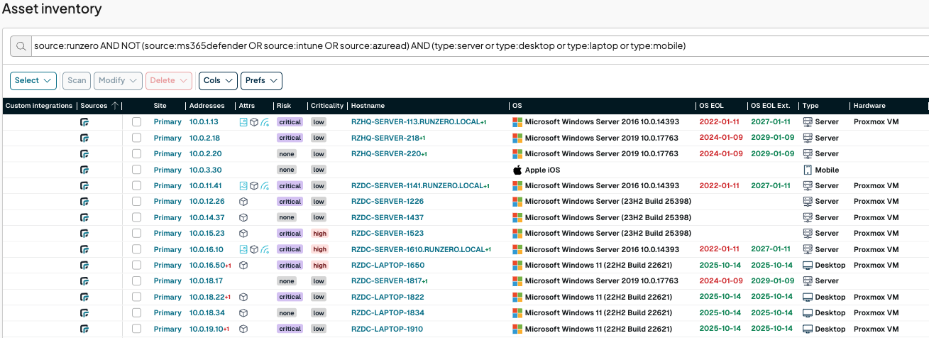
Task: Open the Cols dropdown
Action: [x=218, y=80]
